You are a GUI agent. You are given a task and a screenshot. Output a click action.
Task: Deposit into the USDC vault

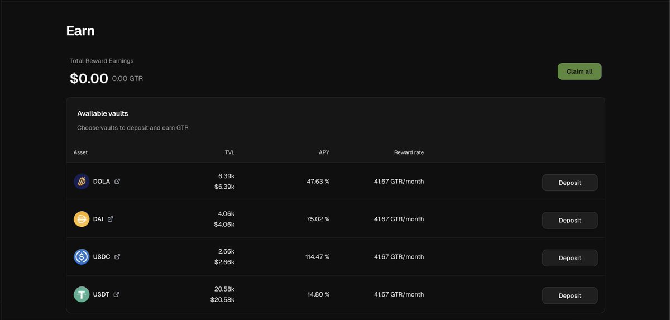click(x=569, y=258)
